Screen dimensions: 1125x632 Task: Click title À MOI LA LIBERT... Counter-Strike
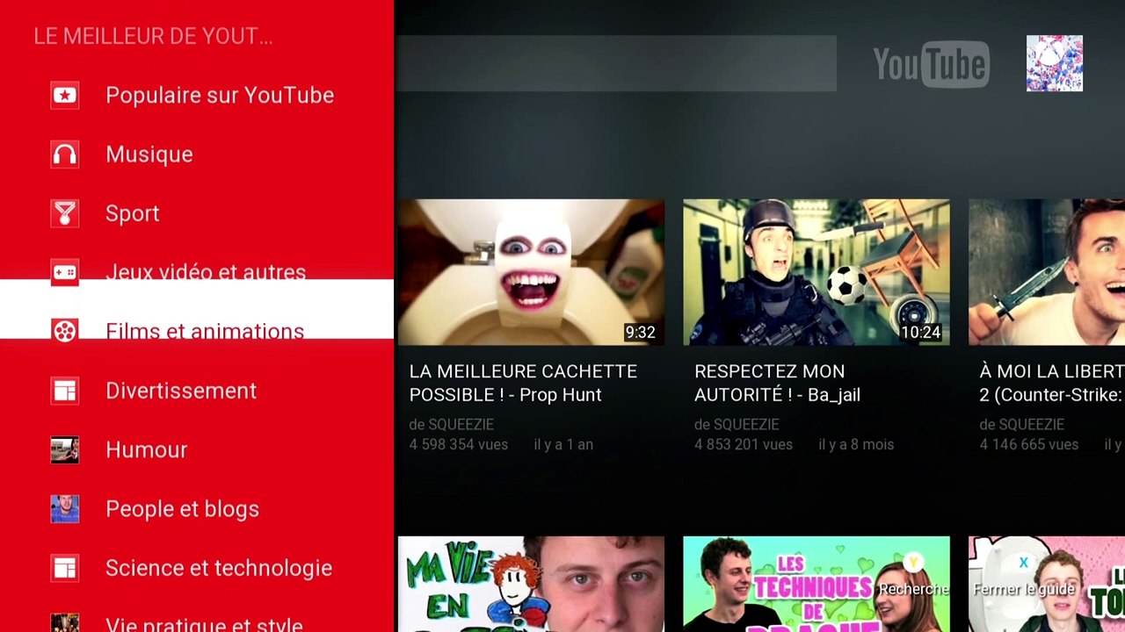click(1052, 383)
